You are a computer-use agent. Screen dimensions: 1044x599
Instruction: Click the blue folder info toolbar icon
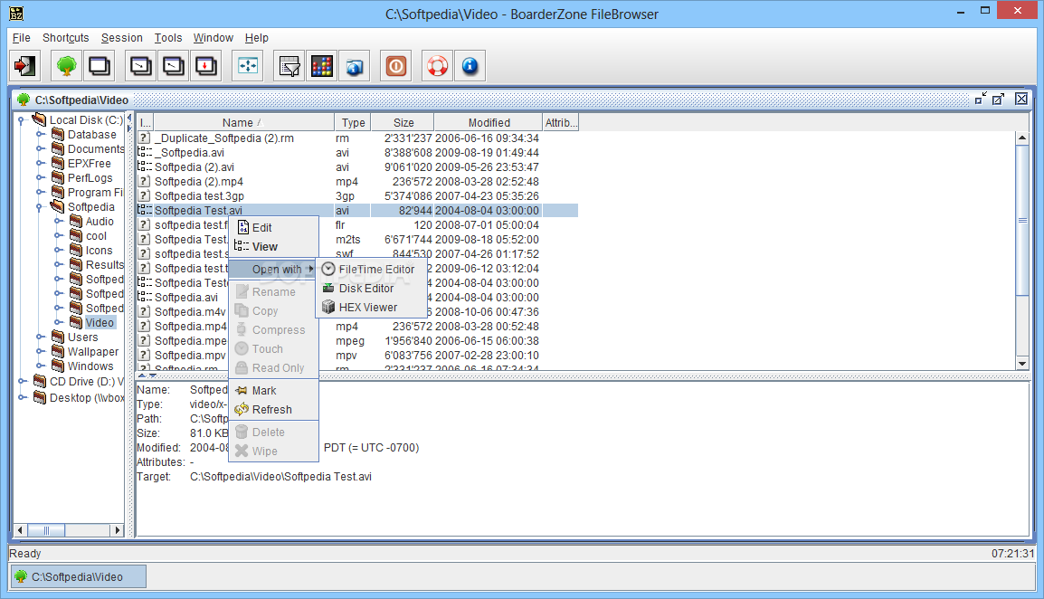pyautogui.click(x=355, y=66)
